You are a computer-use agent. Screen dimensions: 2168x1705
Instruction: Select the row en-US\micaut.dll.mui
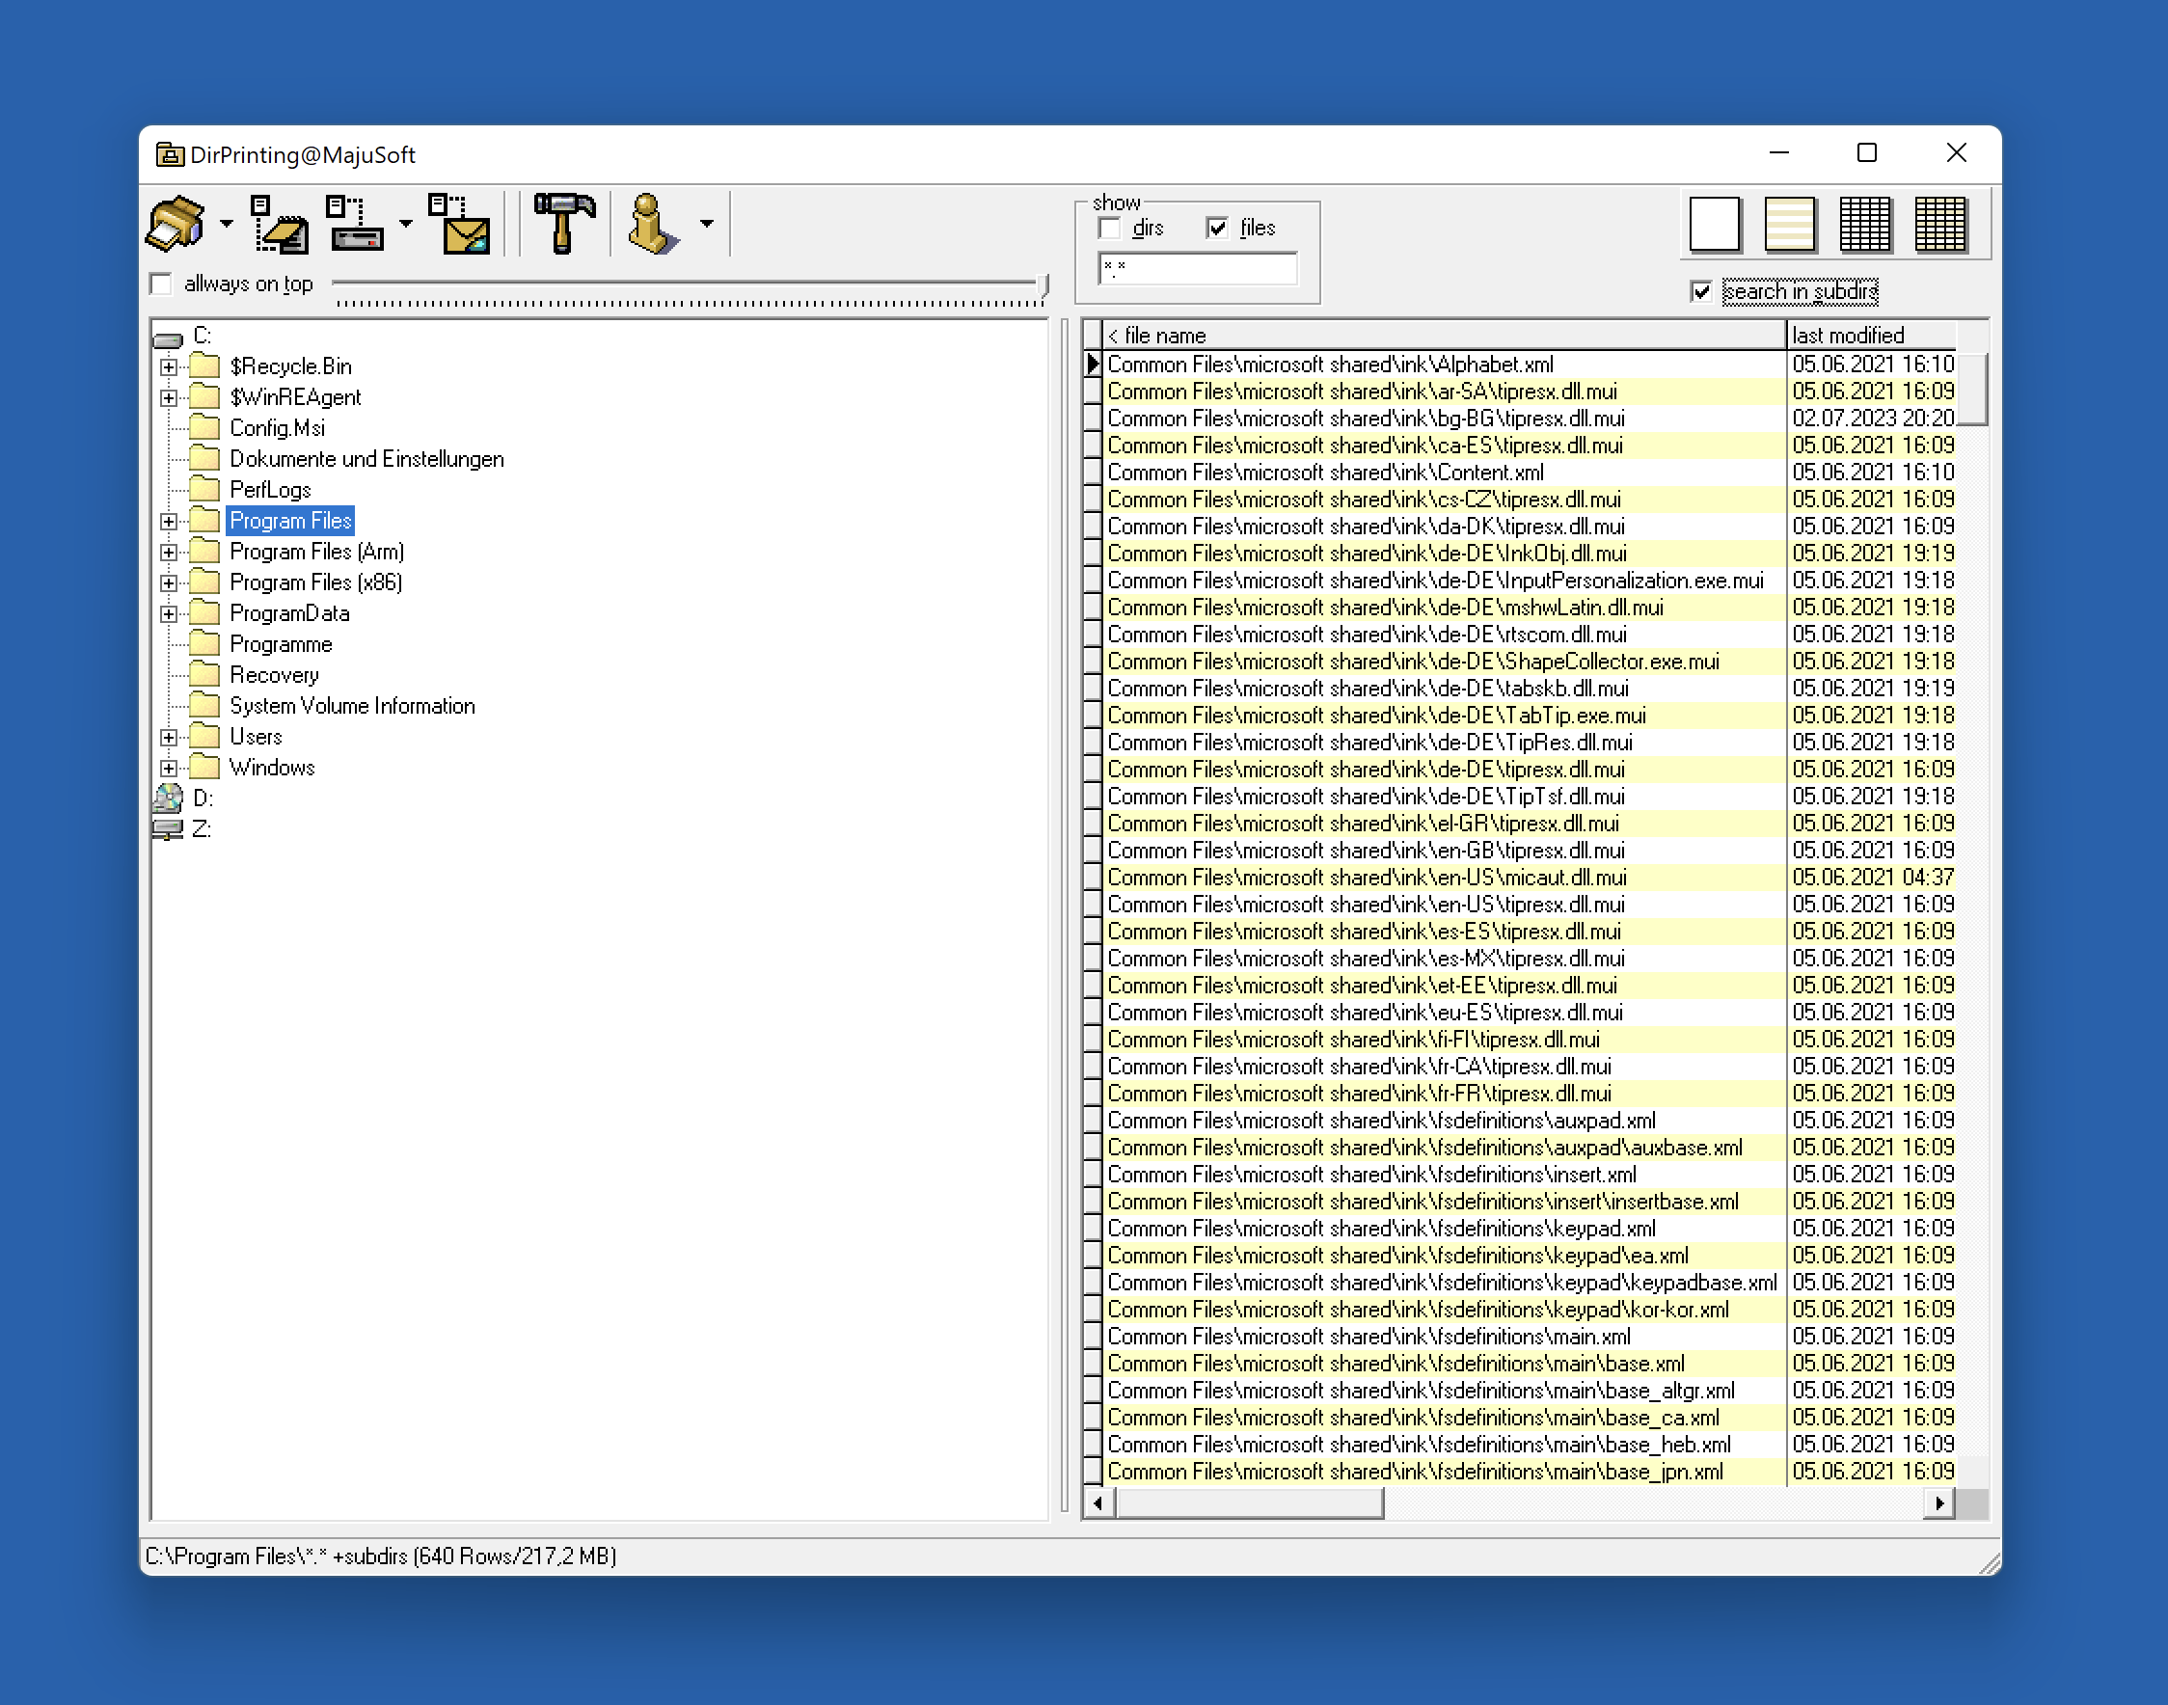click(1444, 878)
